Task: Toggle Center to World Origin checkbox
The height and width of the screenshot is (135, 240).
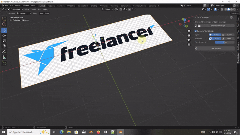Action: click(x=196, y=31)
